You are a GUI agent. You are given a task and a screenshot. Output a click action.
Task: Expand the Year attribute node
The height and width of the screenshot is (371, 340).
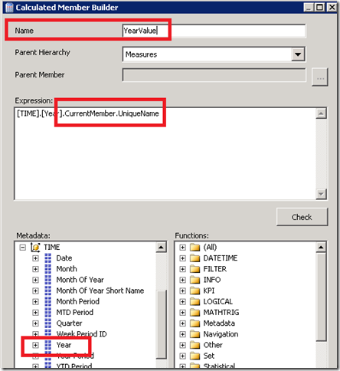35,345
